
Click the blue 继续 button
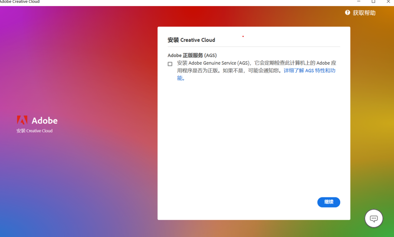(x=329, y=202)
